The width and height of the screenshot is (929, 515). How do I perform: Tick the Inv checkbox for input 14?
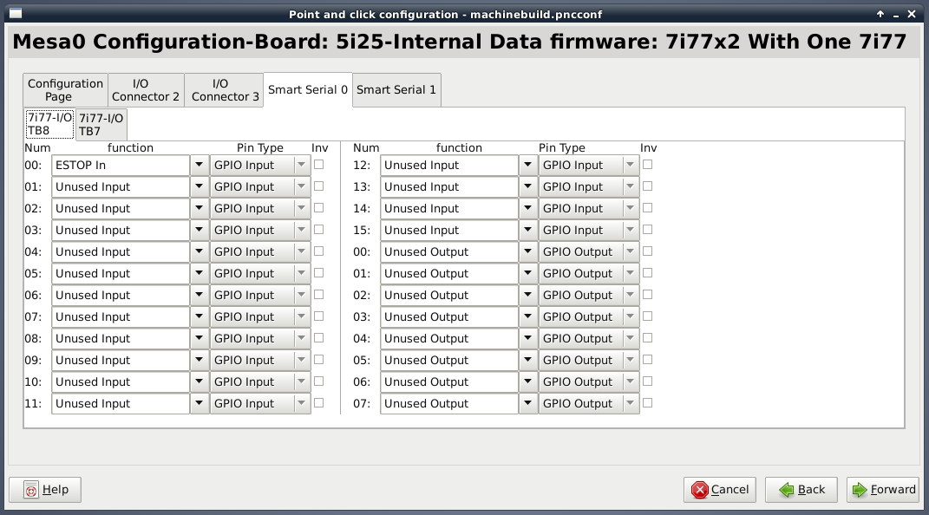648,208
